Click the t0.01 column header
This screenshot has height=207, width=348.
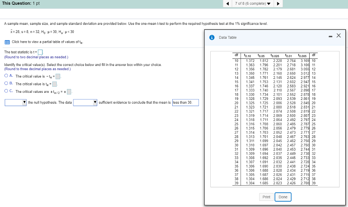pyautogui.click(x=289, y=55)
